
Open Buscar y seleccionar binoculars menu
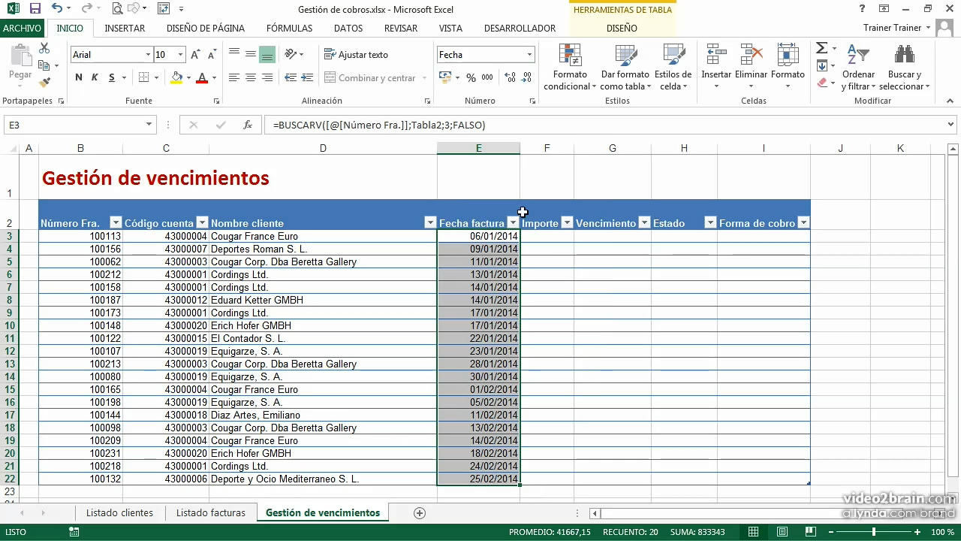point(905,67)
